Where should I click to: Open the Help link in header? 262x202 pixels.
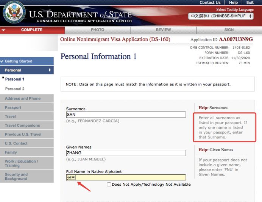234,3
